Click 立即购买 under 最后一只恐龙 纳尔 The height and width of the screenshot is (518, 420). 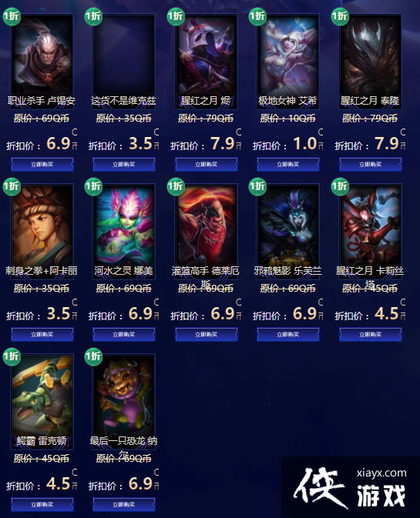[124, 504]
